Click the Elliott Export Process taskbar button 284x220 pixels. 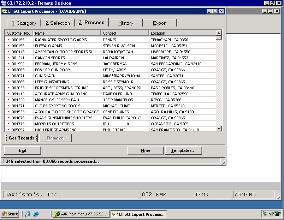[x=138, y=214]
